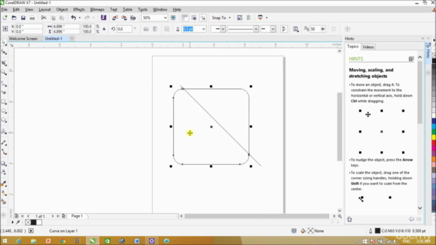Screen dimensions: 436x245
Task: Click the Publish to PDF icon
Action: pos(134,18)
